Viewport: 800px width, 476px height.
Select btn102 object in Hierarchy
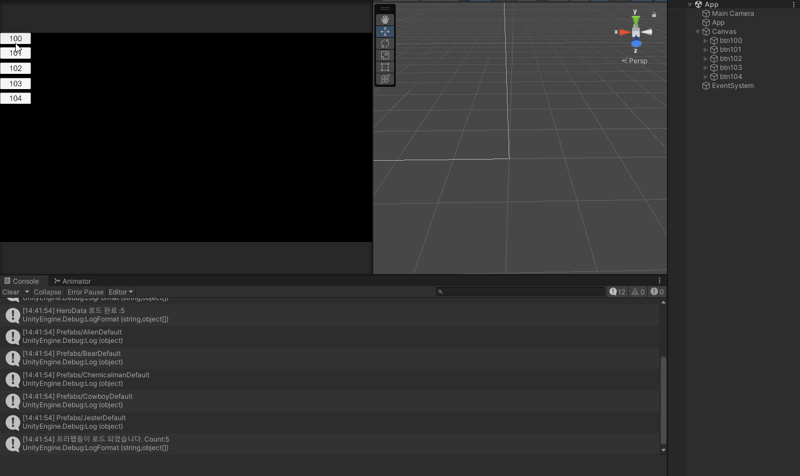[x=731, y=59]
